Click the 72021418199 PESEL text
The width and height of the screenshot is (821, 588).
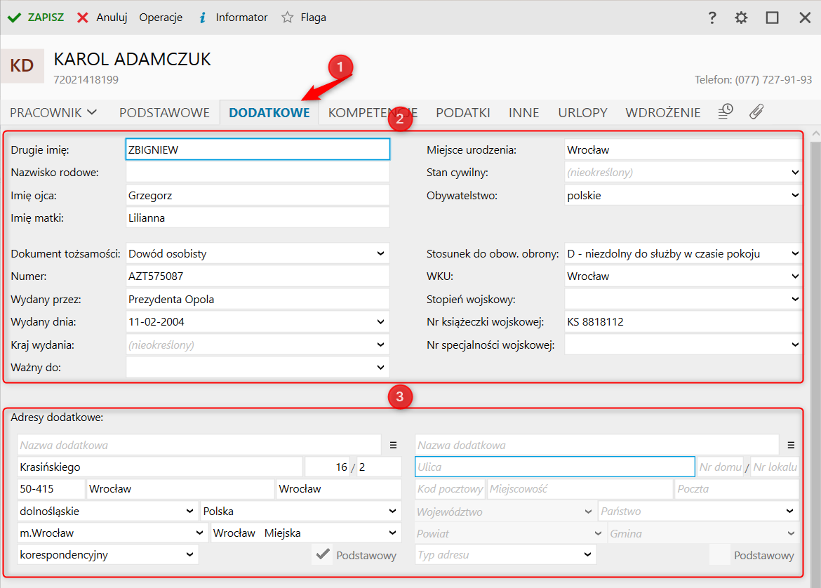click(86, 79)
